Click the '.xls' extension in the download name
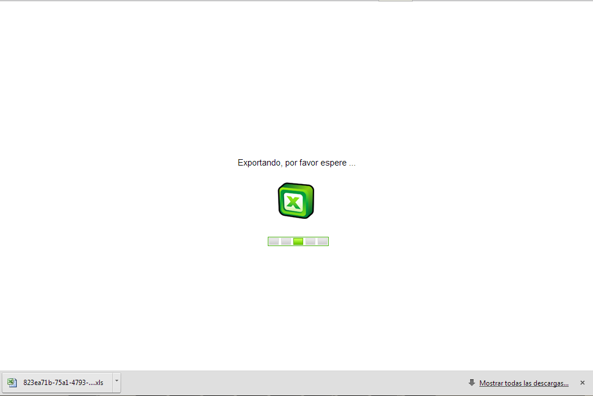Image resolution: width=593 pixels, height=396 pixels. 98,383
